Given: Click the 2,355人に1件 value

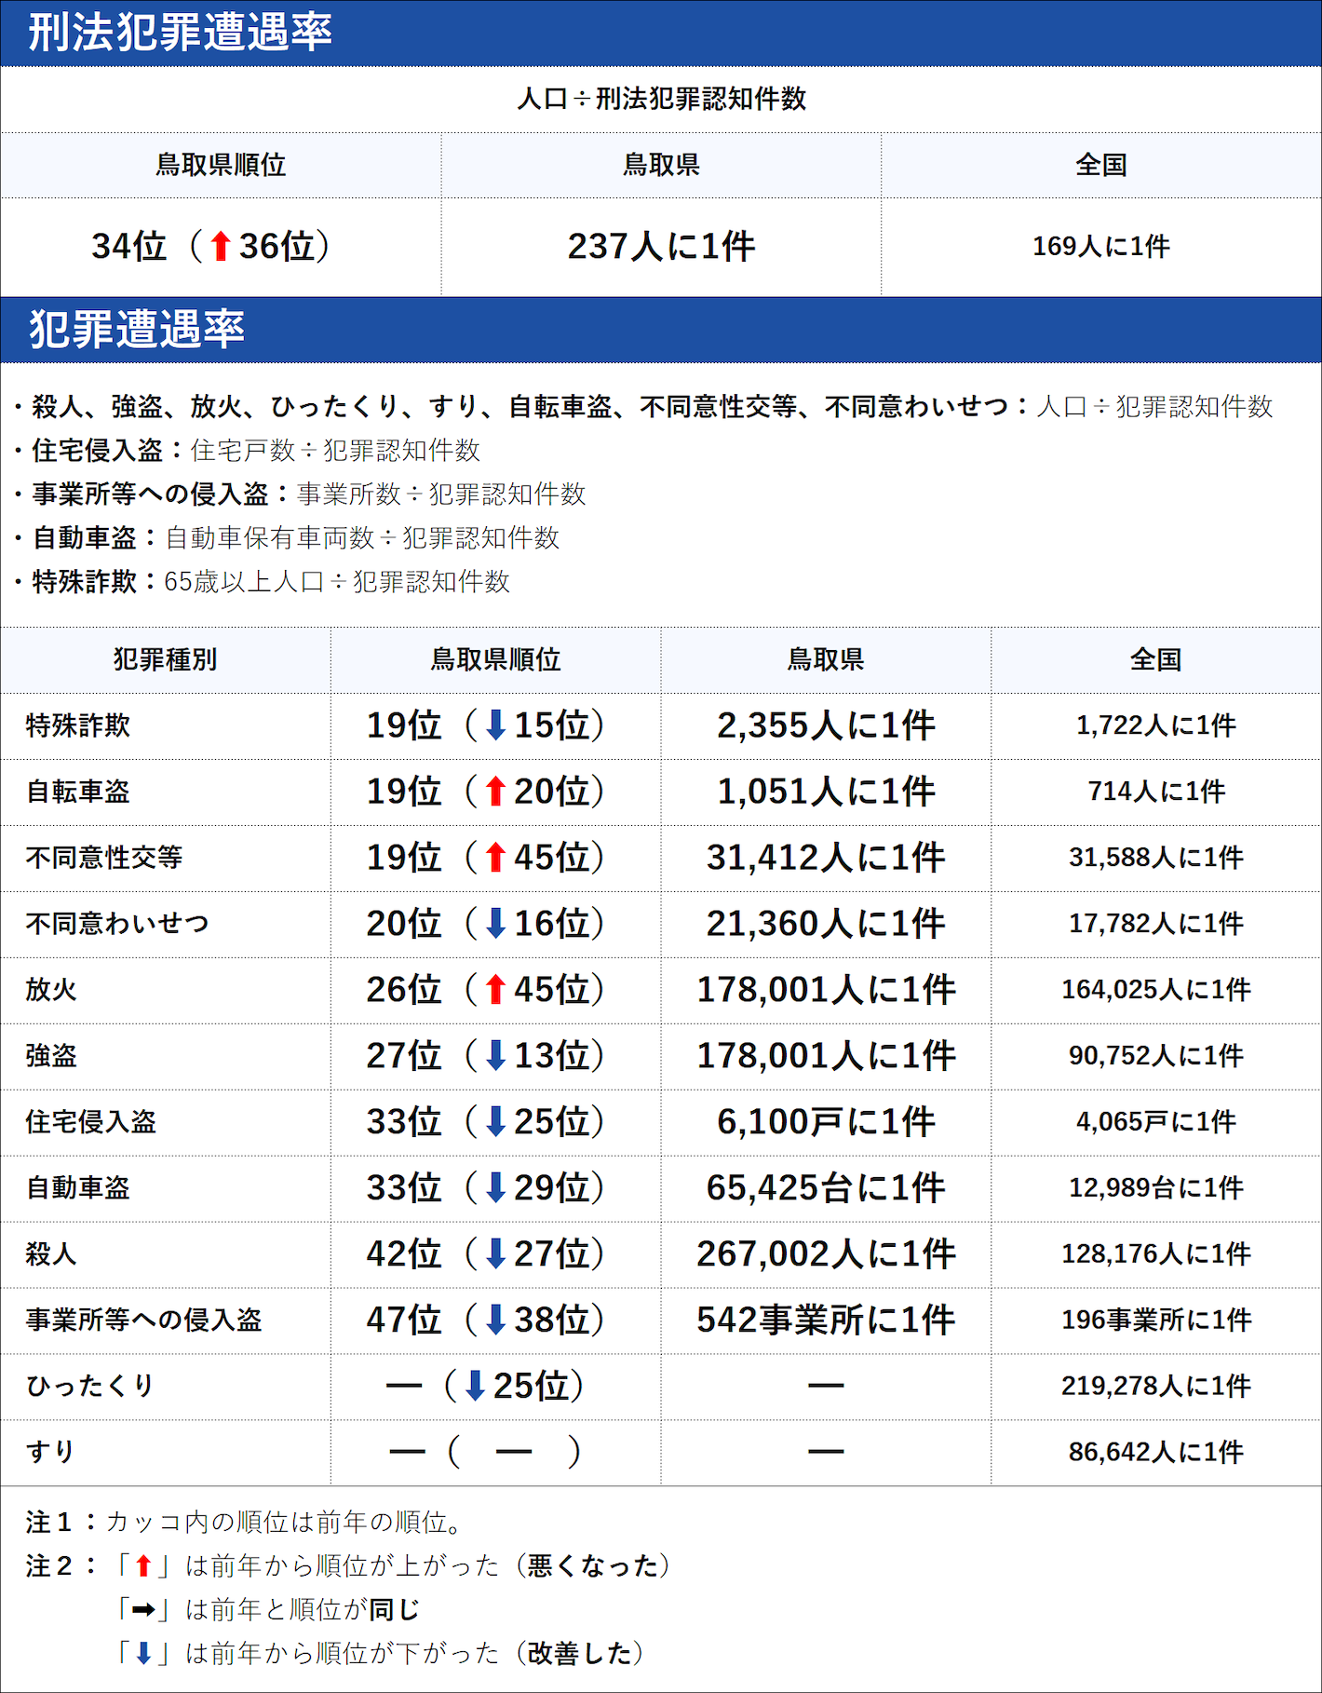Looking at the screenshot, I should point(826,725).
